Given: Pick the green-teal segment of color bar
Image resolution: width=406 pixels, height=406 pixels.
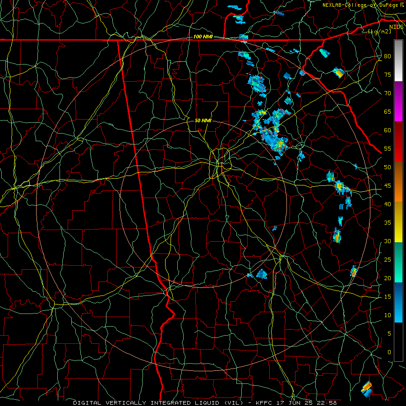Looking at the screenshot, I should 398,262.
